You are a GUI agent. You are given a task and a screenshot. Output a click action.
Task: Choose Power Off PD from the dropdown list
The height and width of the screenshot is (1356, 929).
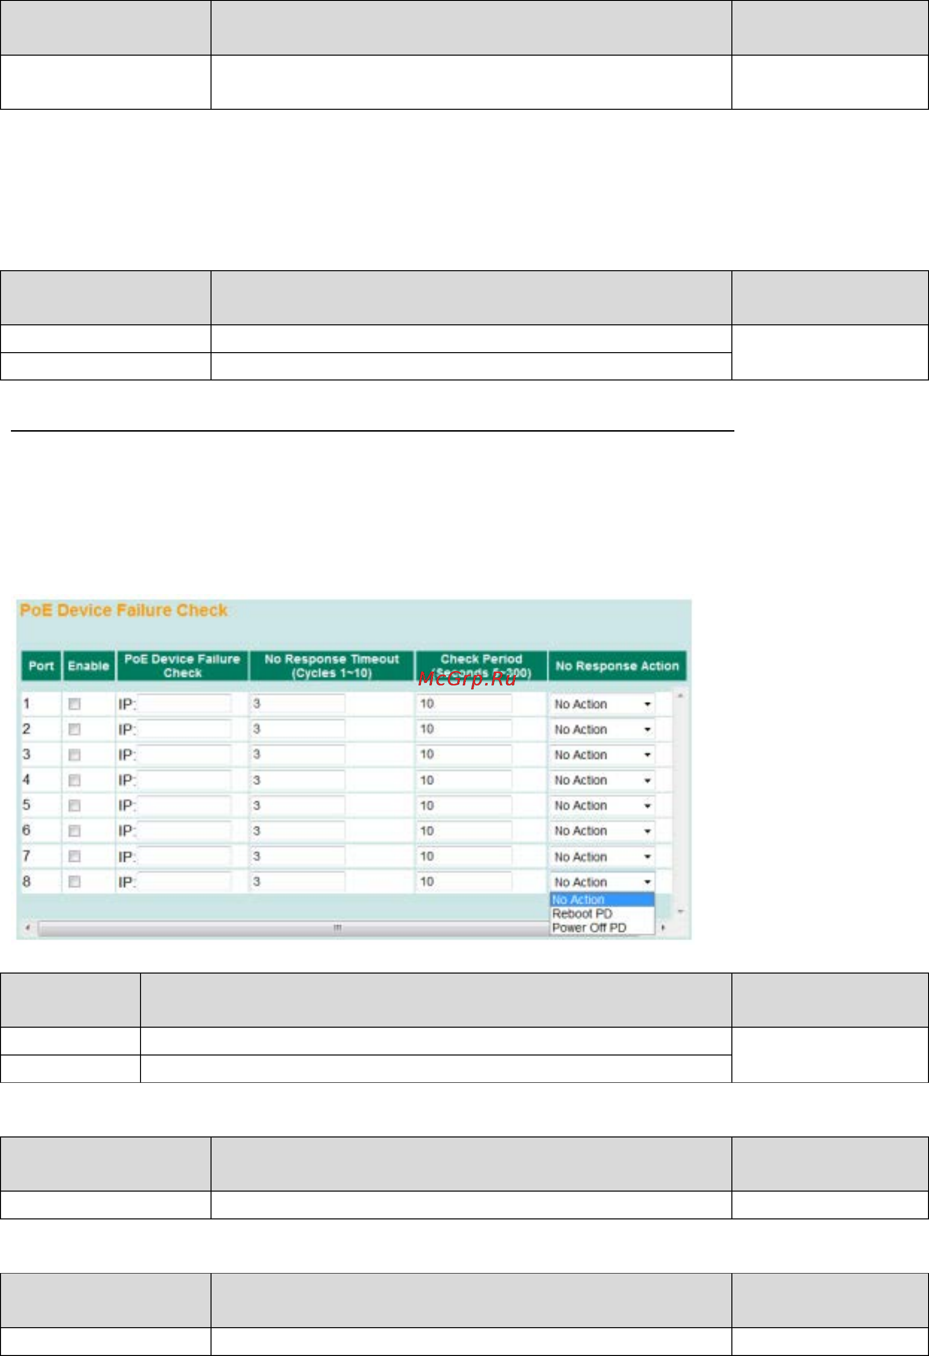pyautogui.click(x=602, y=928)
